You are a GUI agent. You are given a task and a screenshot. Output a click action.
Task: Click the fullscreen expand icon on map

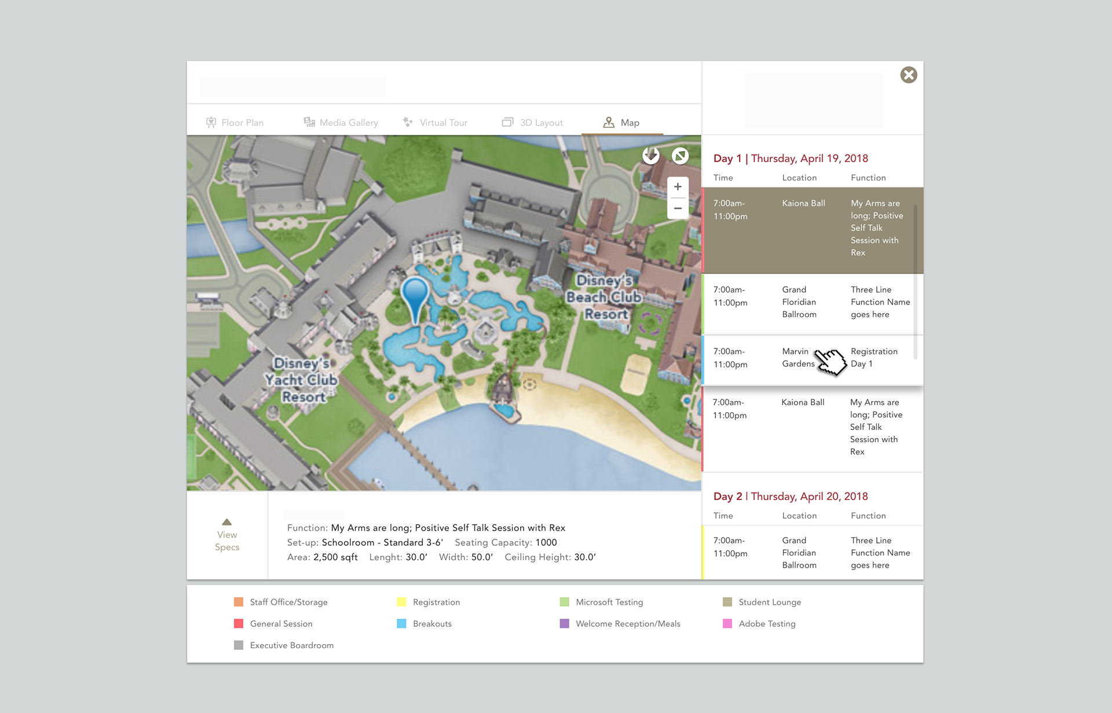coord(680,155)
